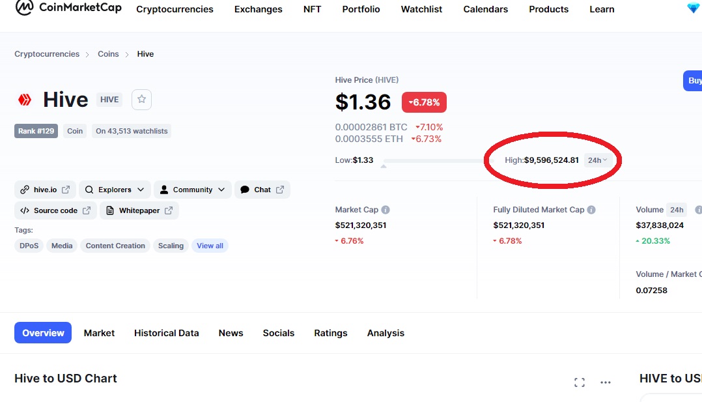Open the NFT nav menu
Image resolution: width=702 pixels, height=402 pixels.
(312, 9)
